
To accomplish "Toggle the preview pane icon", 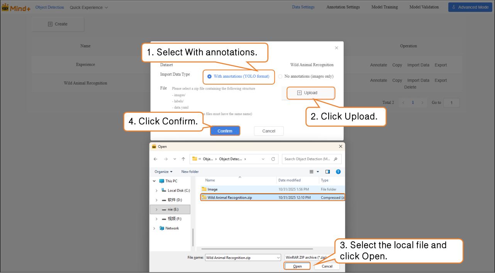I will [327, 171].
